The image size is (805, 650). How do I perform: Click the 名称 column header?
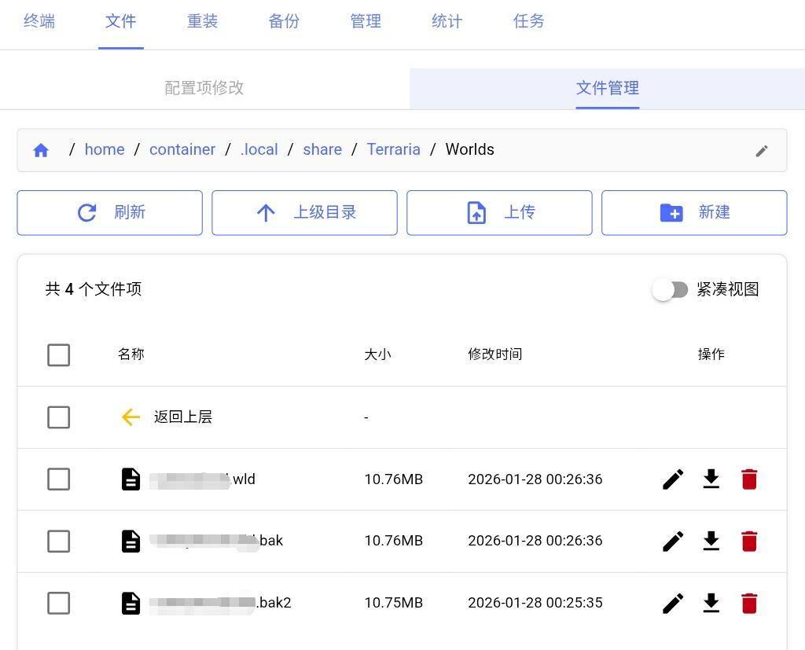131,354
